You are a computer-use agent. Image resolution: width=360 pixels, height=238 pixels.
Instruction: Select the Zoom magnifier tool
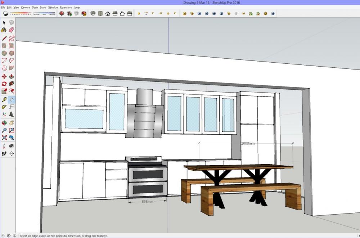pos(4,130)
